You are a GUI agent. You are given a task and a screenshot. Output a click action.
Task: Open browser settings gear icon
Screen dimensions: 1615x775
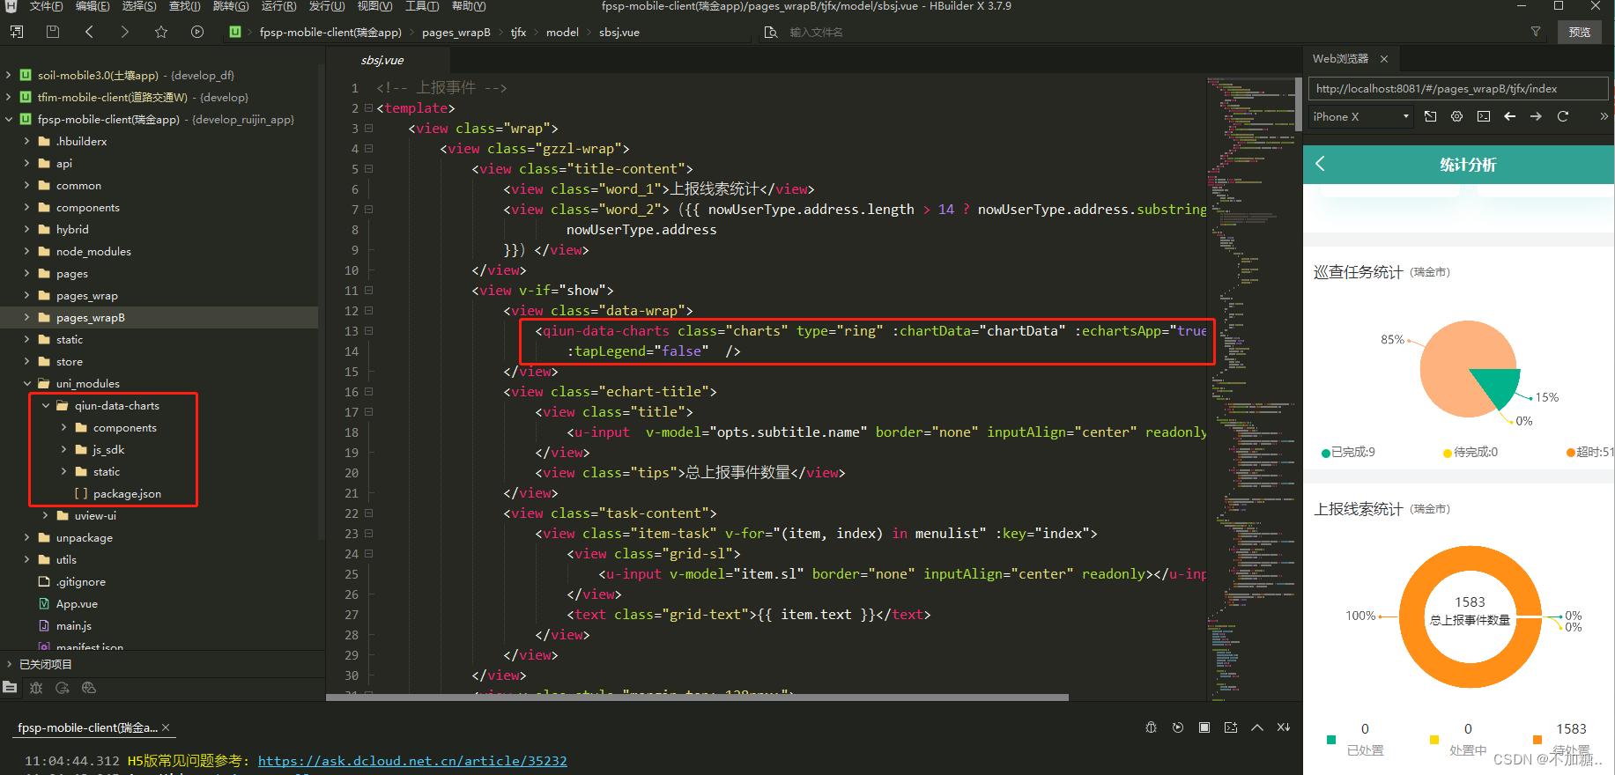click(1457, 116)
